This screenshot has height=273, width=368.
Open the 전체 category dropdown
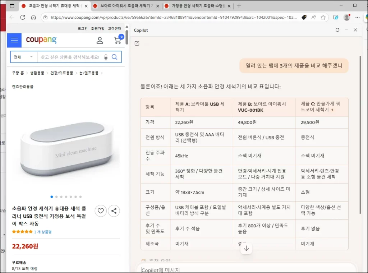(24, 57)
